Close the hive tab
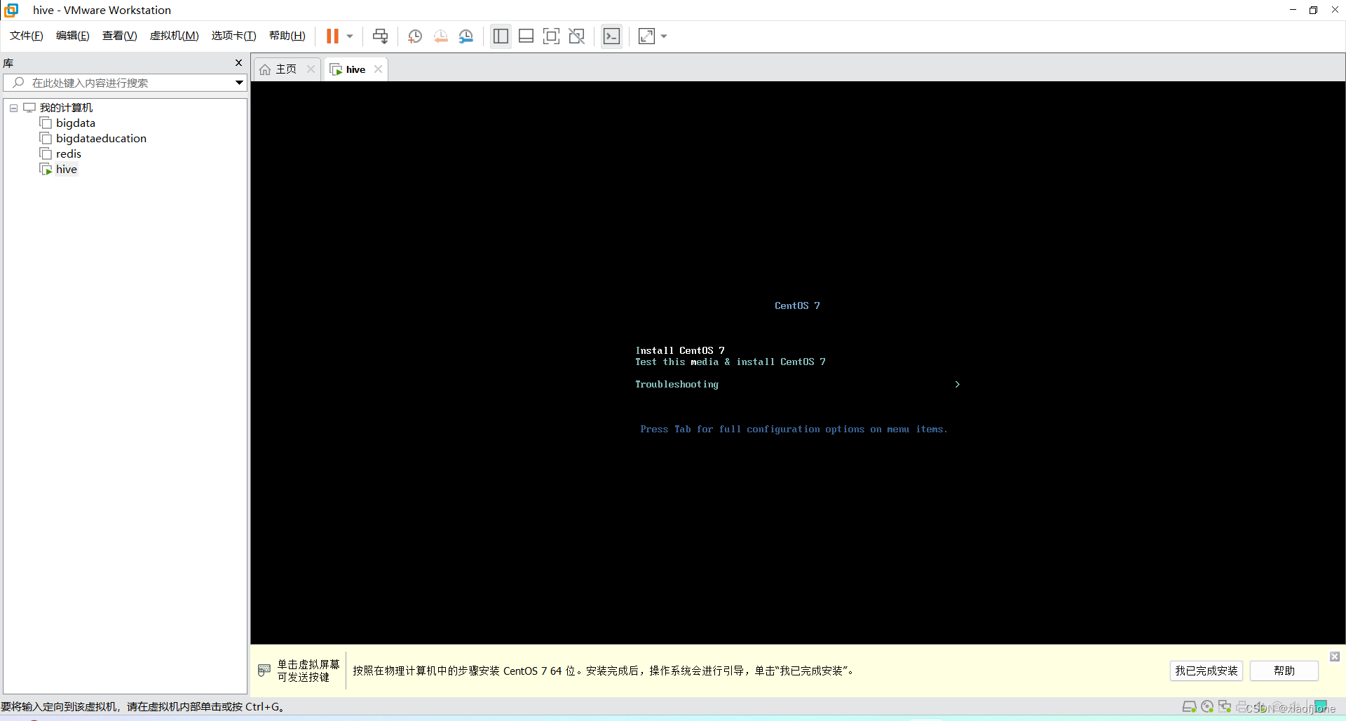1346x721 pixels. click(378, 69)
